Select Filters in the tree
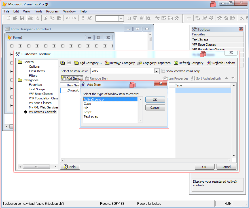Image resolution: width=250 pixels, height=209 pixels. point(33,76)
